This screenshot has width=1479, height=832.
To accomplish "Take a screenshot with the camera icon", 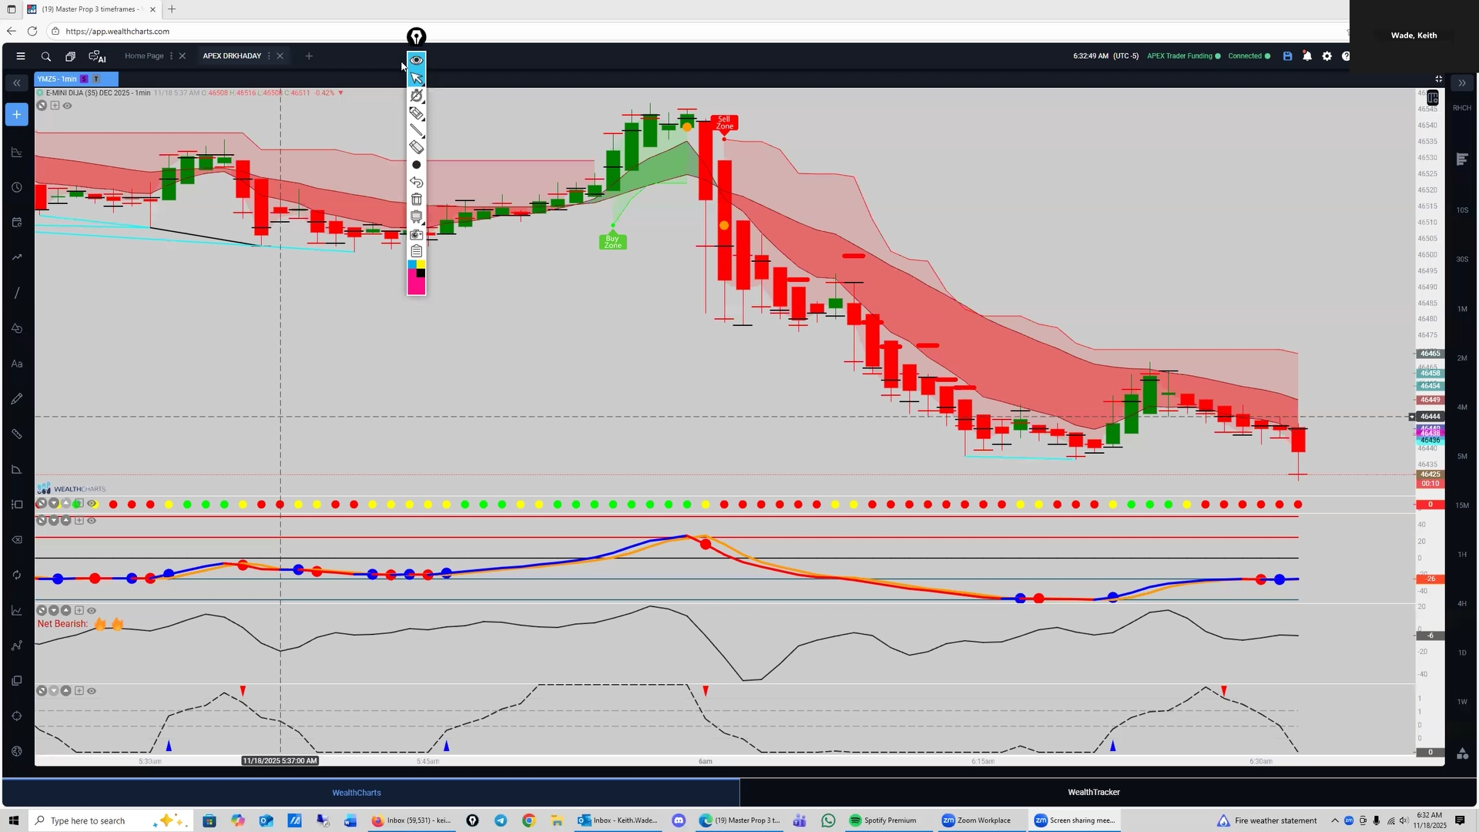I will click(417, 234).
